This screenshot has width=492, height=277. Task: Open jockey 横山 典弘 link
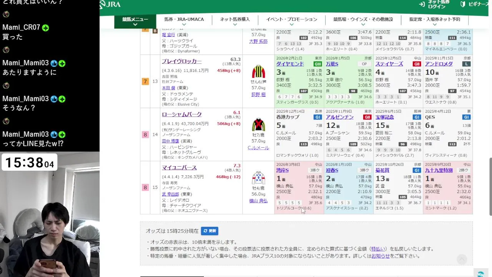click(258, 201)
